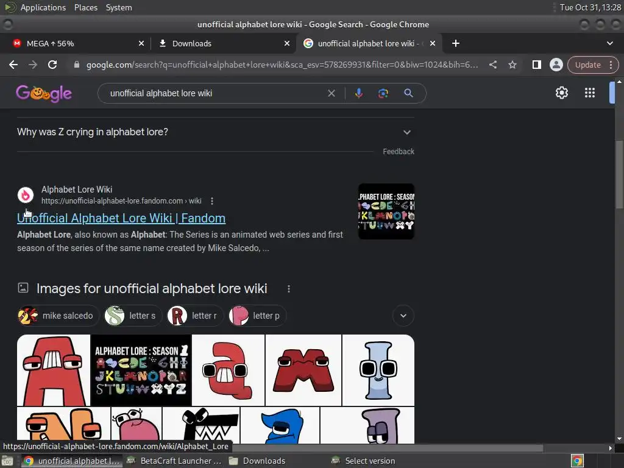
Task: Open the Places menu
Action: tap(85, 7)
